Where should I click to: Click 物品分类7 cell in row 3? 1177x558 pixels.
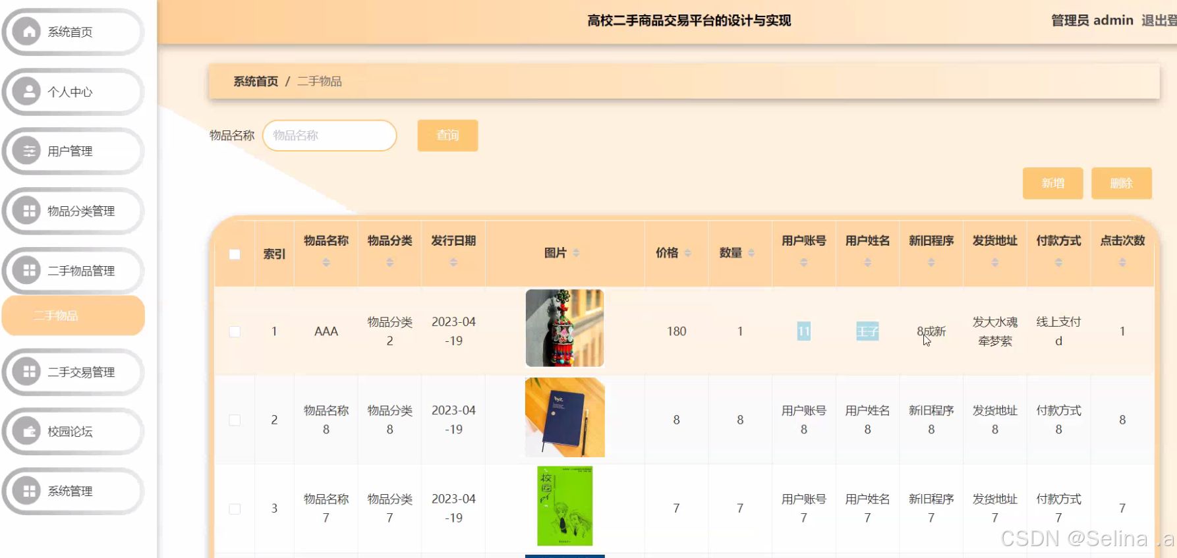click(390, 509)
